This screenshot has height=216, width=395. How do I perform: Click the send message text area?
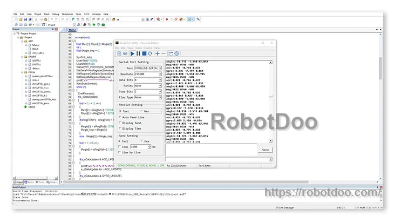coord(211,150)
